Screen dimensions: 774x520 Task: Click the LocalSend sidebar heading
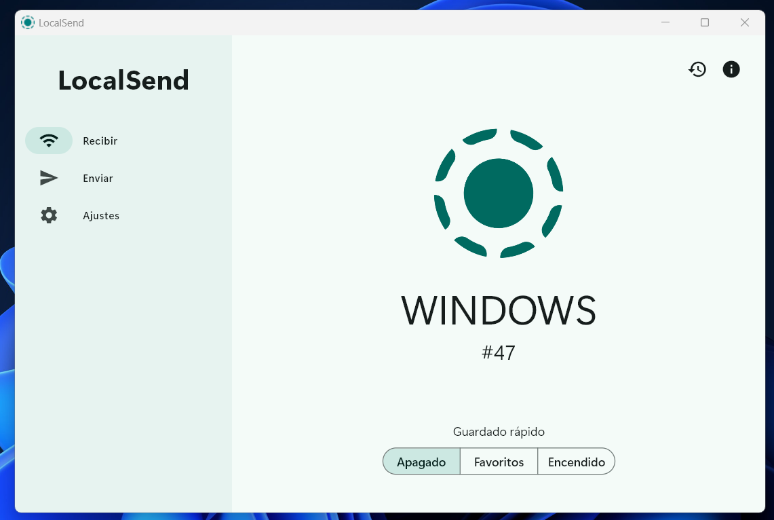click(x=123, y=80)
